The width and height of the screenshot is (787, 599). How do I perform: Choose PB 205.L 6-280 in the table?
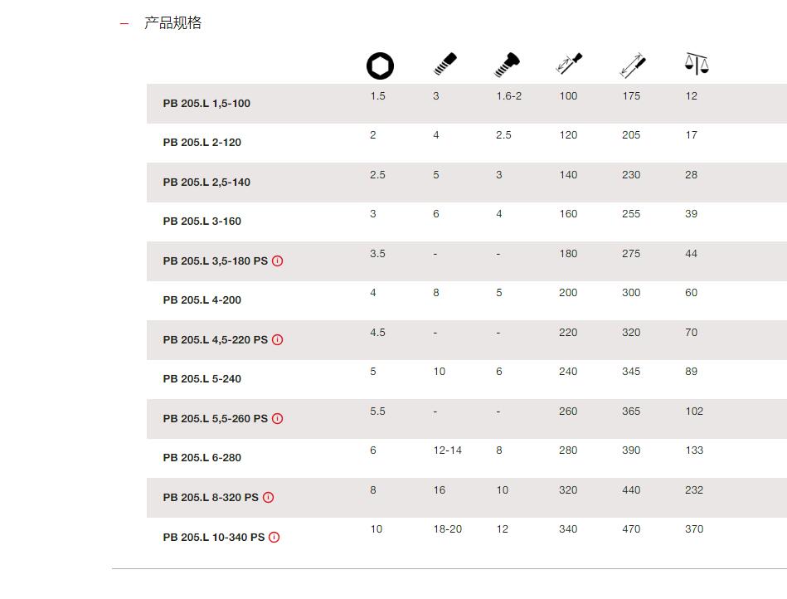[x=202, y=458]
